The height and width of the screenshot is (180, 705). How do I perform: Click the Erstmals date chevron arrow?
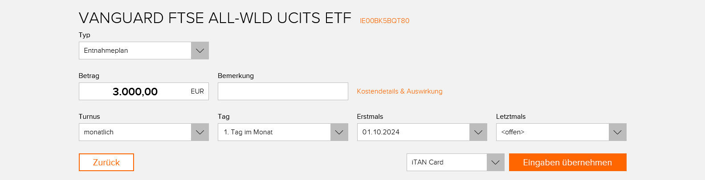[478, 132]
